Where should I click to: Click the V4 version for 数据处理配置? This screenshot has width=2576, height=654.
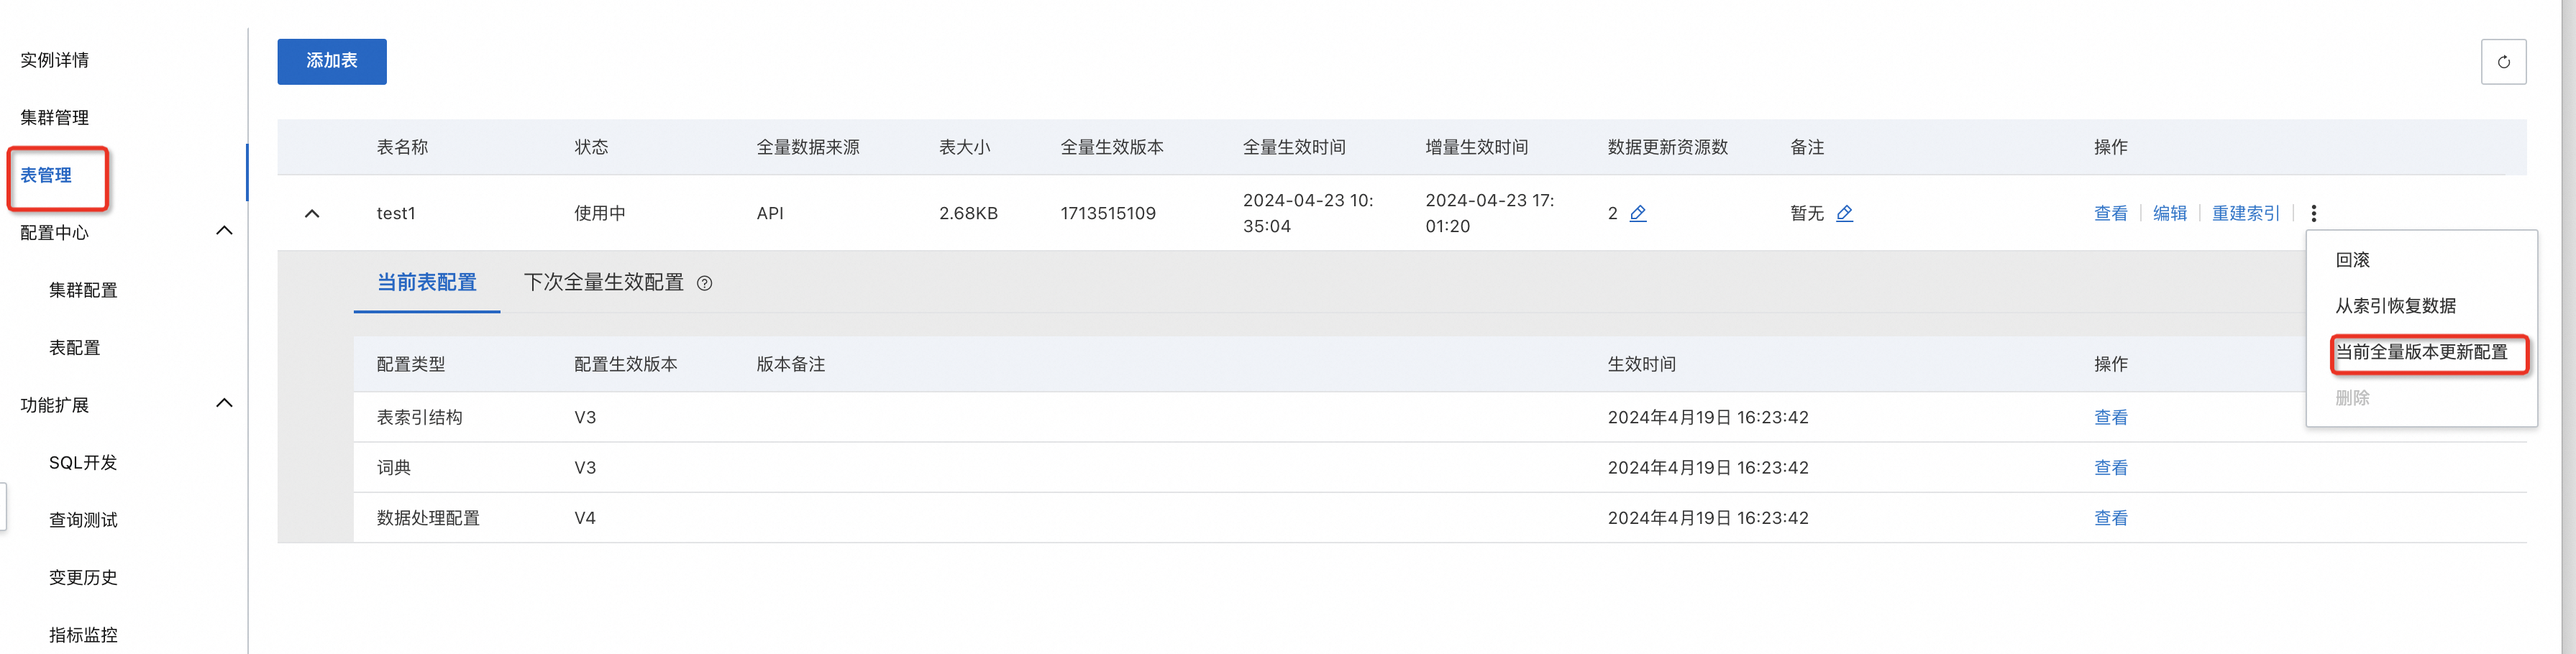(585, 518)
